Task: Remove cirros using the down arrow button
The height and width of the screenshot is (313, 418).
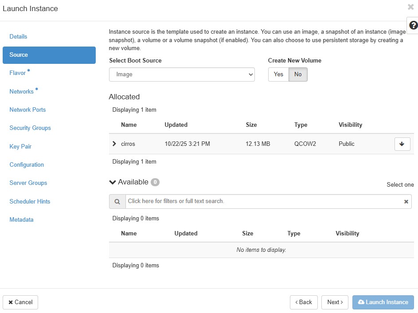Action: tap(402, 144)
